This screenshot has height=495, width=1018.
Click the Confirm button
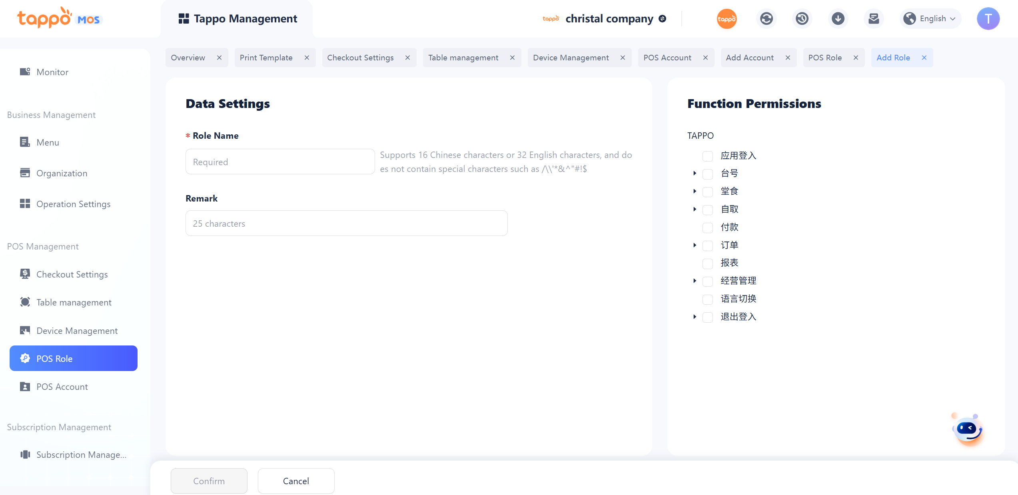pos(209,481)
